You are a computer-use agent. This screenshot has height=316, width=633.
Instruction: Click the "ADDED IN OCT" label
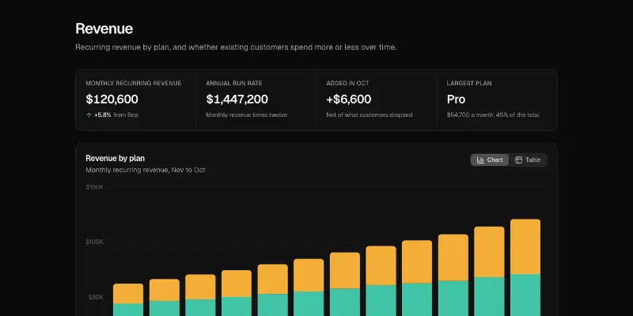coord(347,83)
